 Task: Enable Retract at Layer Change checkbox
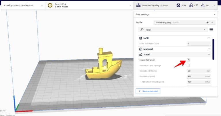point(188,65)
